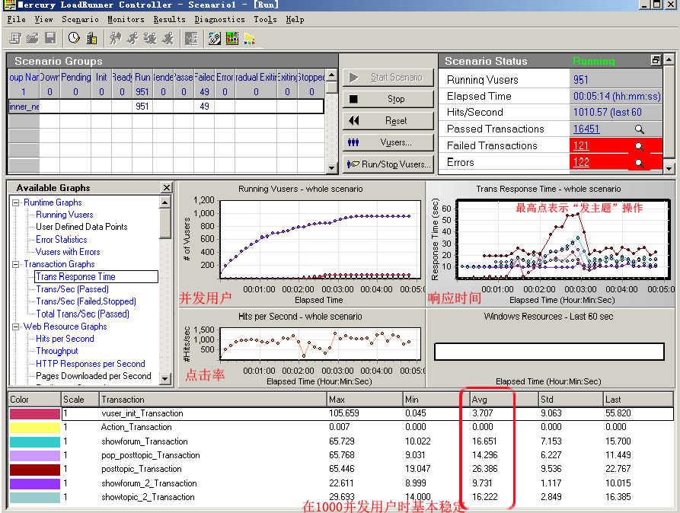Click magnifier icon beside Failed Transactions

639,146
